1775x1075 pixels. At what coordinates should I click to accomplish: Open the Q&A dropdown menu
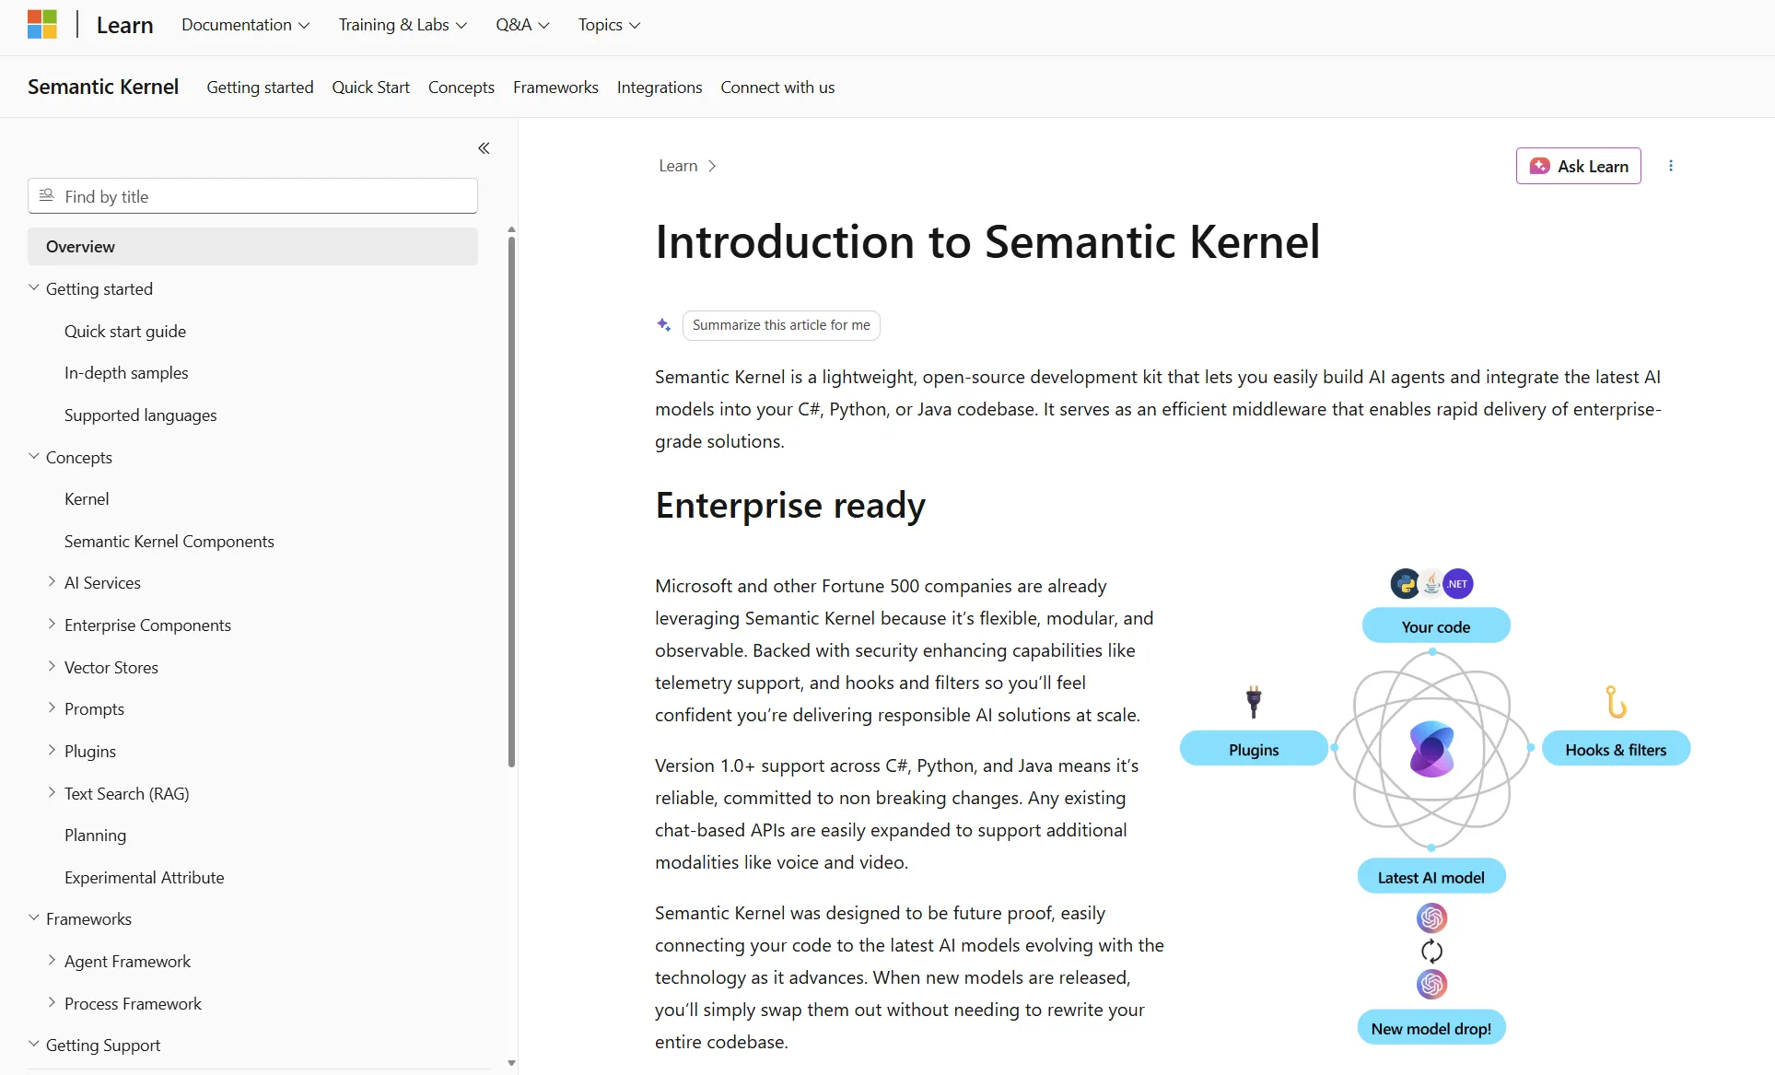[x=522, y=25]
